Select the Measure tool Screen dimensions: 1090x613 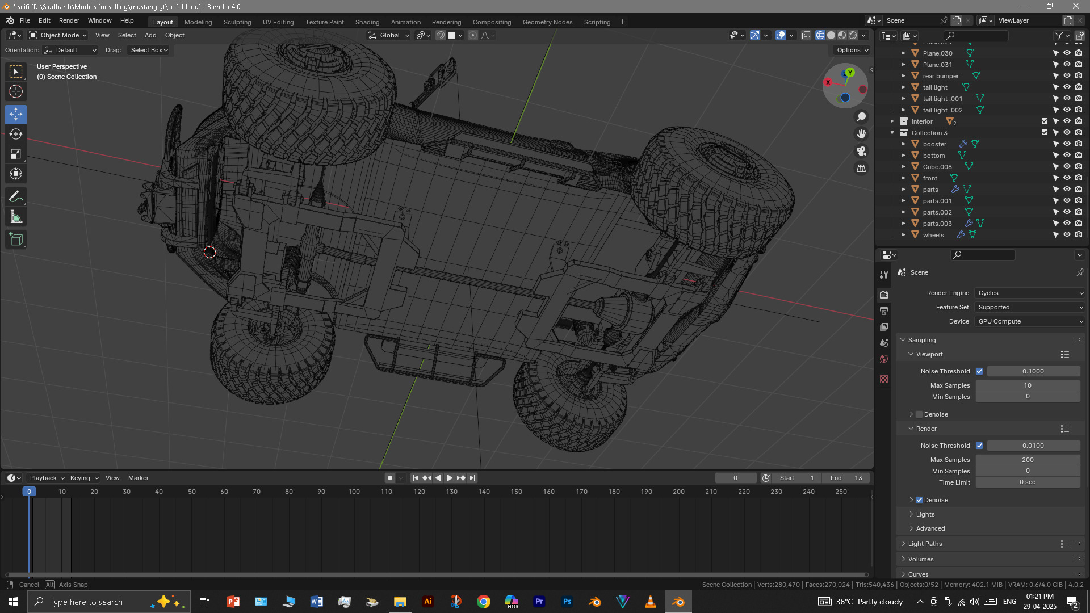pyautogui.click(x=16, y=217)
